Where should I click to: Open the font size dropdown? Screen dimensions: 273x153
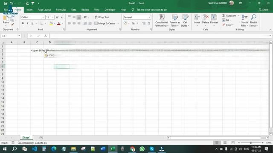tap(53, 17)
